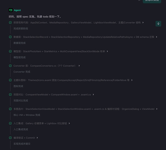Viewport: 166px width, 150px height.
Task: Click the check icon beside 双图对比 step
Action: [10, 94]
